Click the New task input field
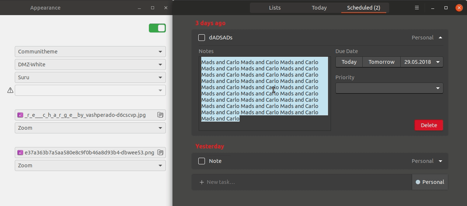This screenshot has height=206, width=467. coord(302,182)
